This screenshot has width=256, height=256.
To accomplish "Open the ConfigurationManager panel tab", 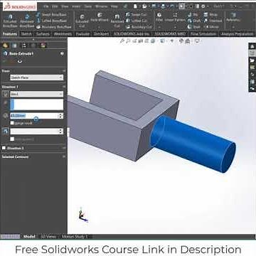I will 24,46.
